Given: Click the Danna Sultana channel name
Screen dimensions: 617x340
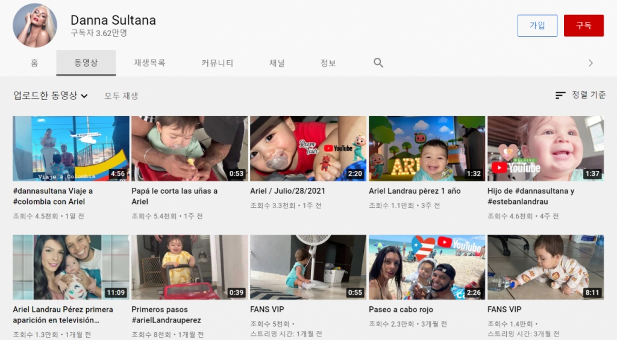Looking at the screenshot, I should point(113,20).
